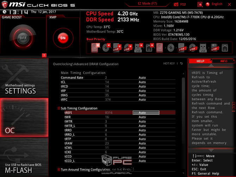Change the tRAS Auto setting
Image resolution: width=236 pixels, height=177 pixels.
(x=142, y=95)
